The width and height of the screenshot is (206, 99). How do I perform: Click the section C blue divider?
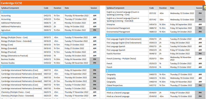coord(50,66)
